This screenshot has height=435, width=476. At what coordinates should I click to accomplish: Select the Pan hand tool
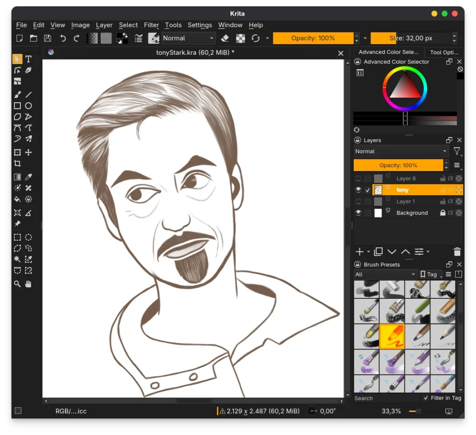[28, 284]
